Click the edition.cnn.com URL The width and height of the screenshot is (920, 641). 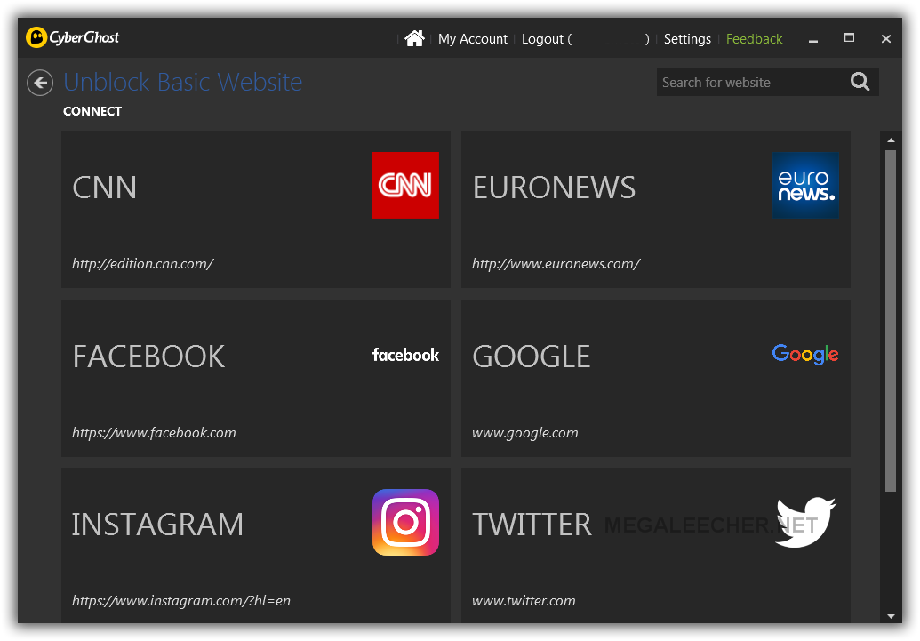click(x=142, y=263)
